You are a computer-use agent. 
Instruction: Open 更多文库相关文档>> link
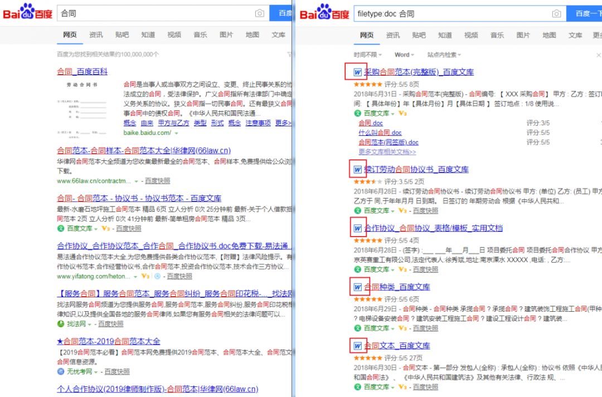tap(387, 152)
